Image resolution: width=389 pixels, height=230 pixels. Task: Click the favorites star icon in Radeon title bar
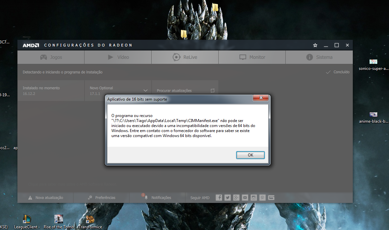tap(315, 45)
